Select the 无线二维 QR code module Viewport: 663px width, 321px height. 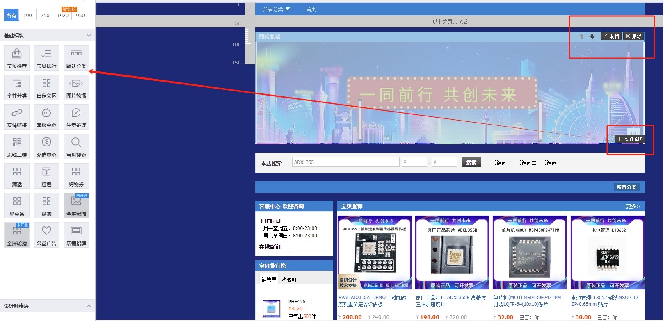click(x=17, y=146)
